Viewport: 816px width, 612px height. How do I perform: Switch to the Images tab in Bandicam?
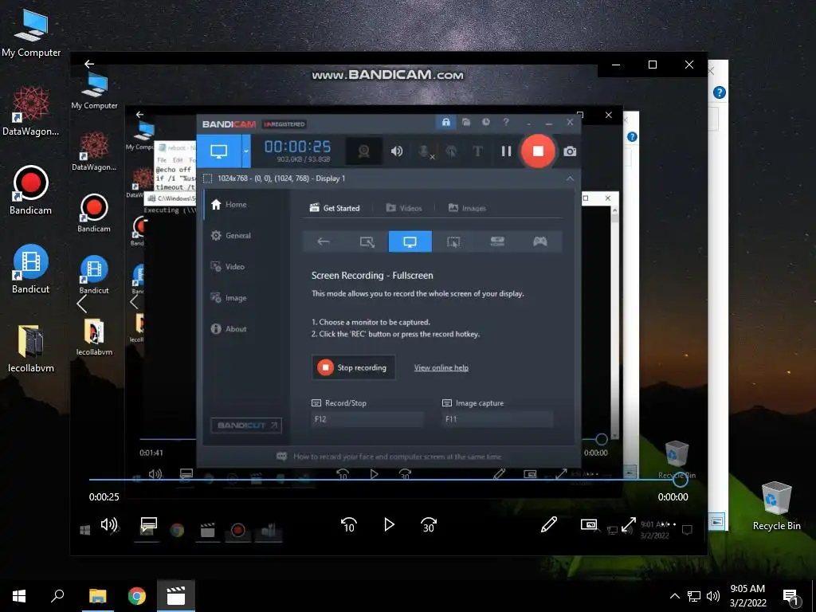point(467,208)
